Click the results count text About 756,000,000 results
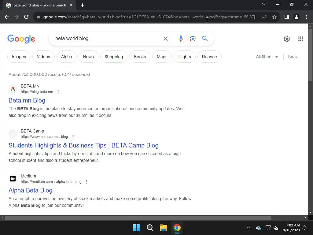313x235 pixels. pyautogui.click(x=49, y=74)
